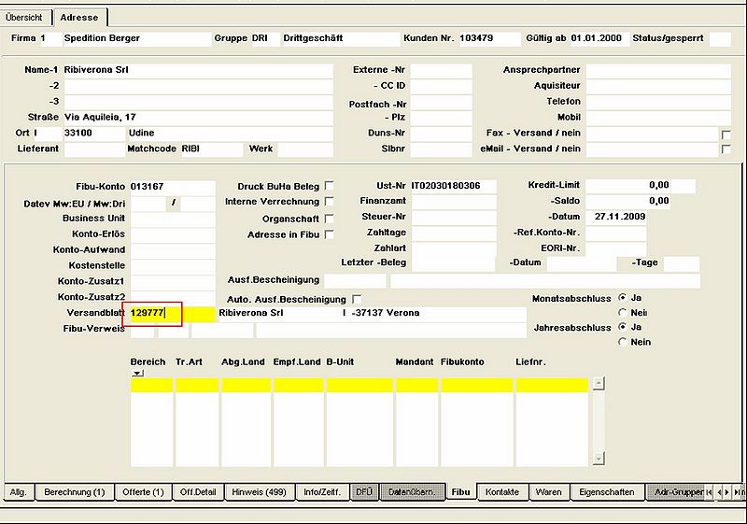Click yellow Liefnr. cell in table
Viewport: 747px width, 524px height.
[552, 385]
